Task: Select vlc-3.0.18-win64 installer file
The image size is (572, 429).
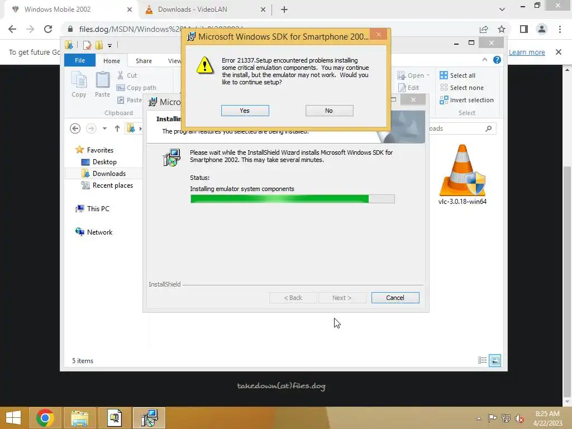Action: pyautogui.click(x=462, y=174)
